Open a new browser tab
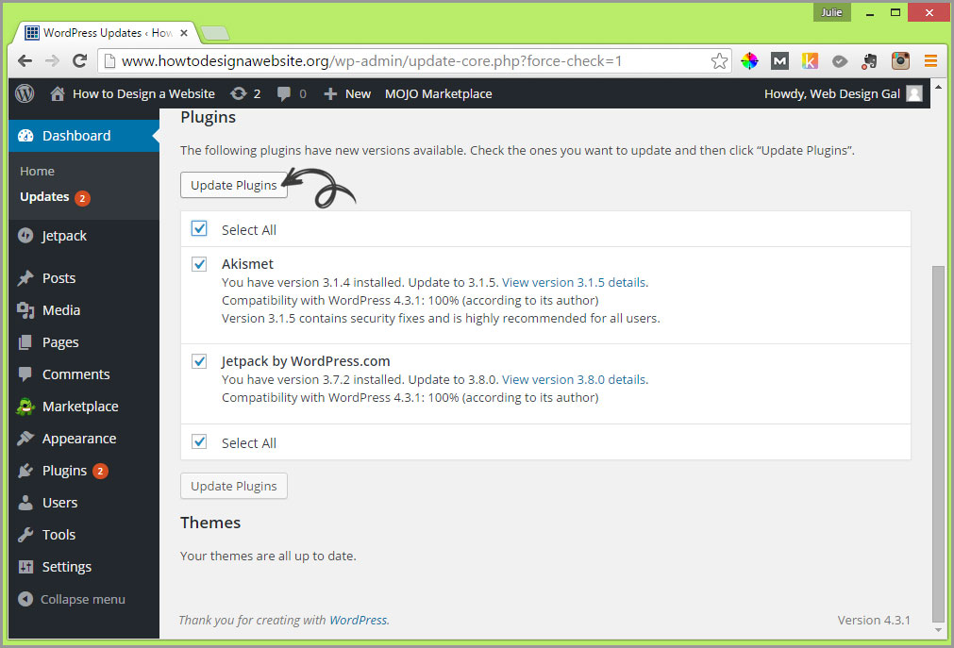 tap(215, 33)
